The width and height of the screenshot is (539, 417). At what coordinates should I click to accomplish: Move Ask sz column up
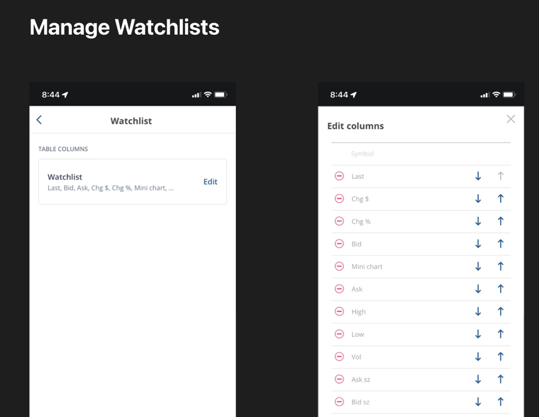coord(501,379)
